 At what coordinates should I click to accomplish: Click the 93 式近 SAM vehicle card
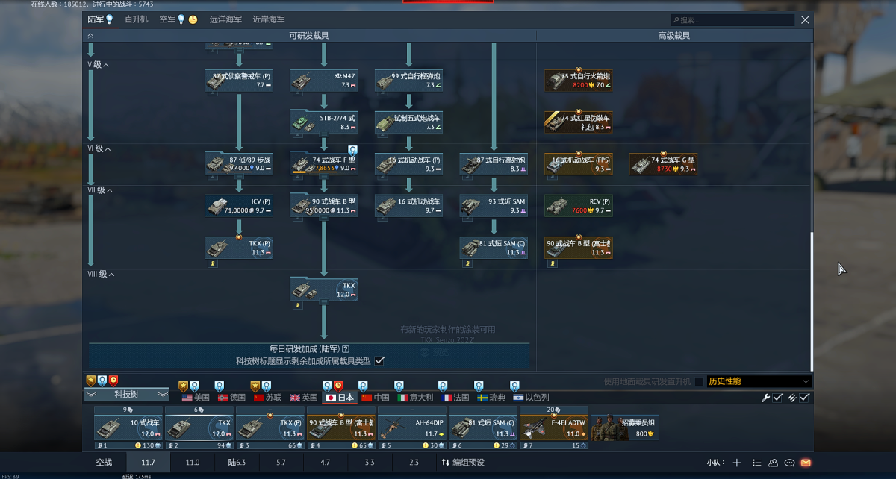click(x=494, y=205)
